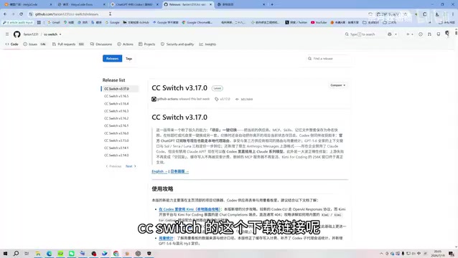Open the apps grid icon in bookmarks bar
458x258 pixels.
39,22
